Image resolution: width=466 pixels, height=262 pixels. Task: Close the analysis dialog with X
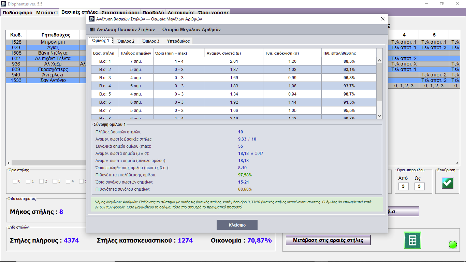click(x=383, y=19)
